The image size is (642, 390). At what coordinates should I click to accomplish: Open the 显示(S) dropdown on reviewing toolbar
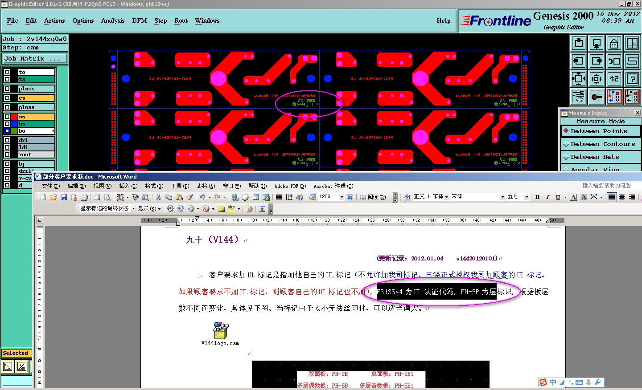[149, 208]
